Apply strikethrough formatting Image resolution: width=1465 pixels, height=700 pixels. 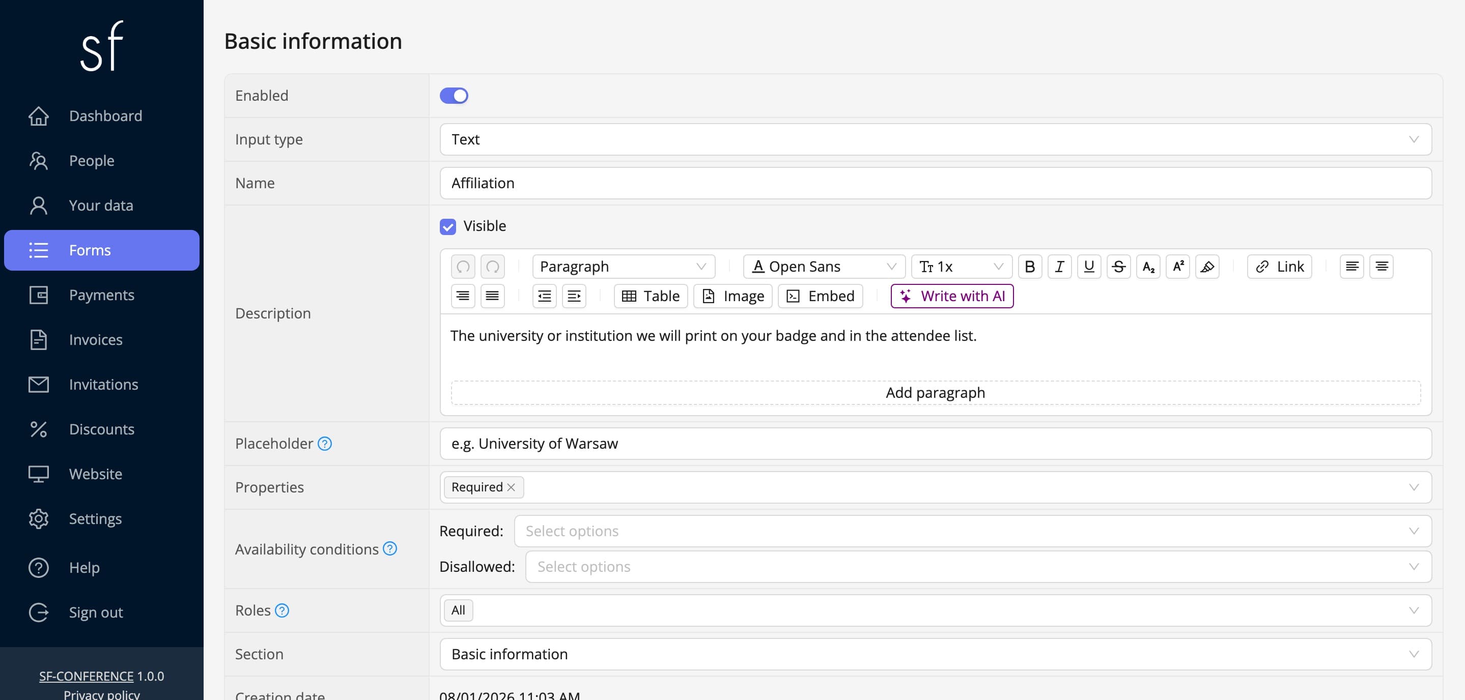(1118, 267)
